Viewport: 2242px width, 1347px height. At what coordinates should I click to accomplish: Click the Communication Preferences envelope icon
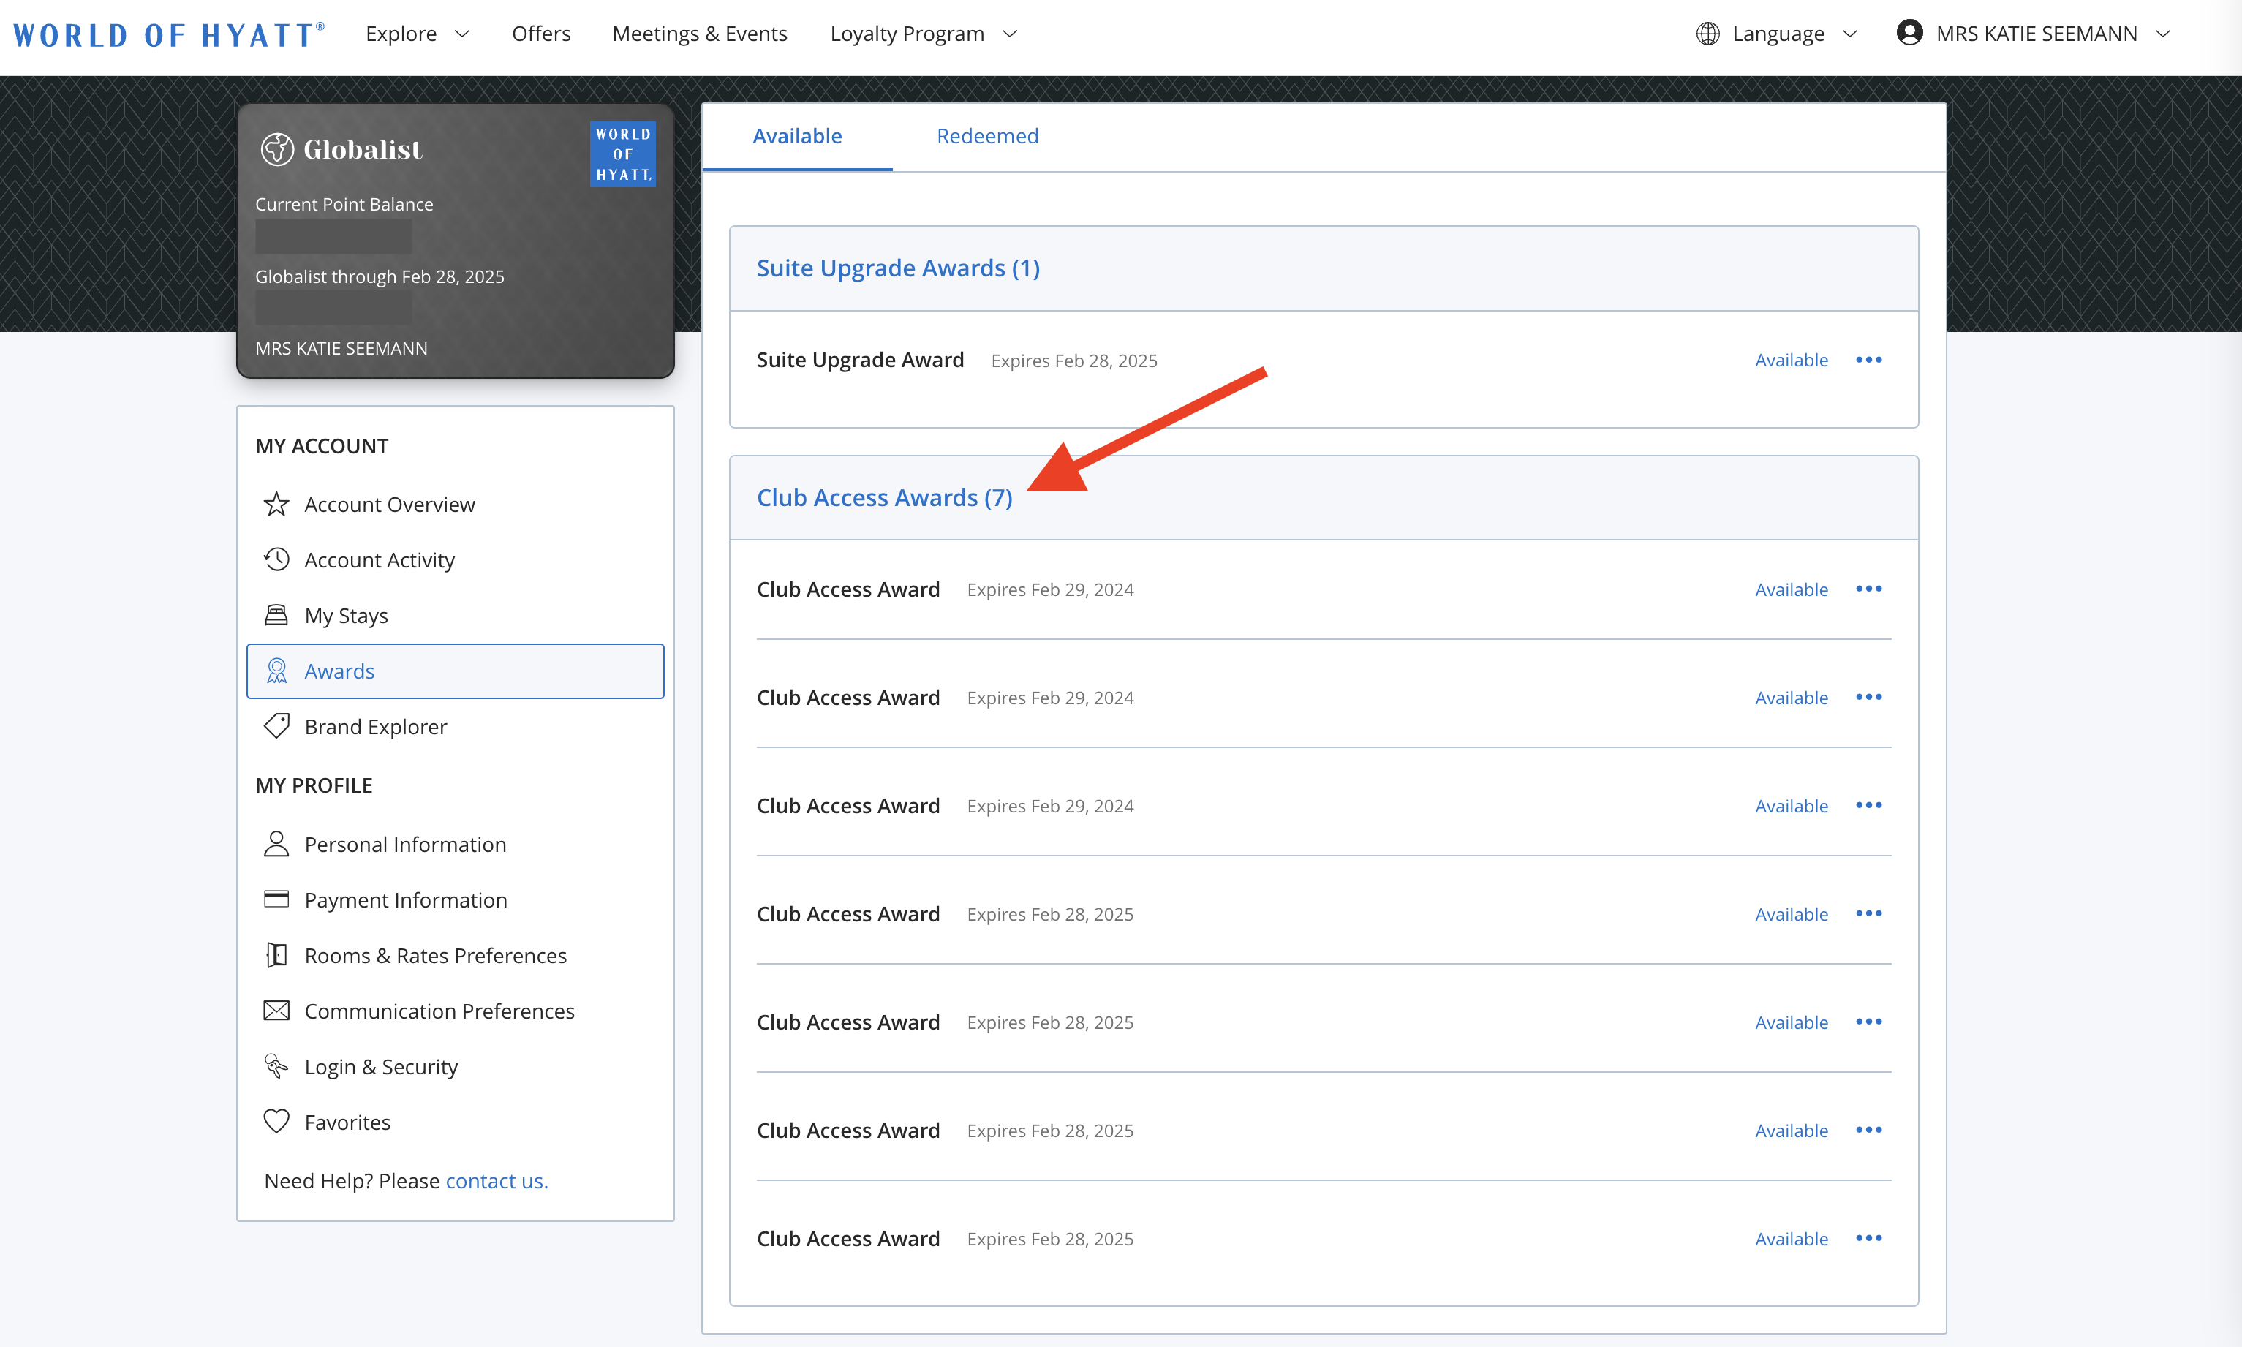pos(276,1011)
